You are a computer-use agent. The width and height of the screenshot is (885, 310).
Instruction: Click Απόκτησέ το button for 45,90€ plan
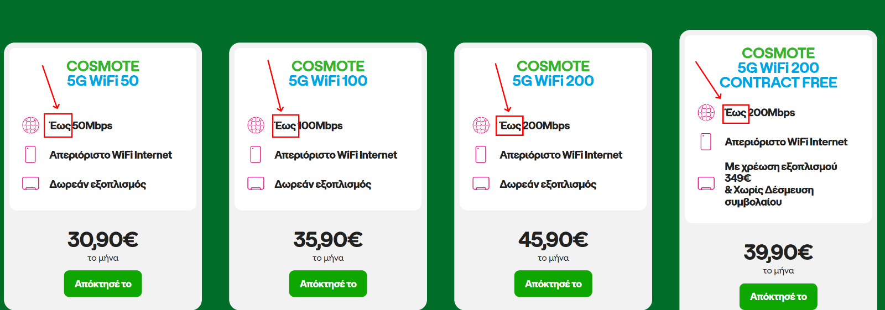(553, 283)
